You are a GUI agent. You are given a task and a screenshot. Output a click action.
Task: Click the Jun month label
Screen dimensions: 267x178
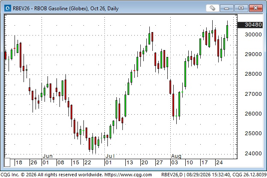tap(47, 156)
